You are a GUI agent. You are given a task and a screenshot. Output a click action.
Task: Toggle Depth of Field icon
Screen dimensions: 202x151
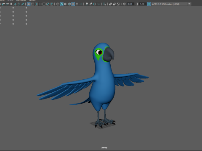tap(98, 4)
